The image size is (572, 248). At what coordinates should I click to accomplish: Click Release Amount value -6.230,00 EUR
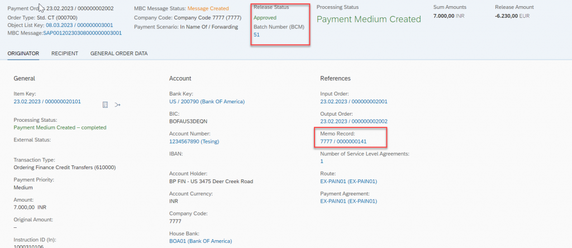click(512, 16)
